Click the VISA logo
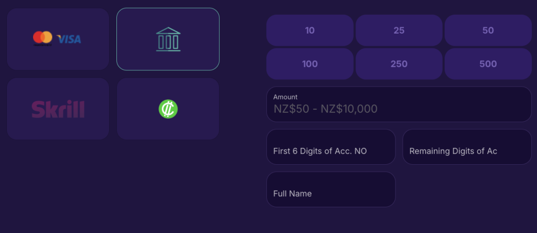This screenshot has width=537, height=233. (69, 39)
